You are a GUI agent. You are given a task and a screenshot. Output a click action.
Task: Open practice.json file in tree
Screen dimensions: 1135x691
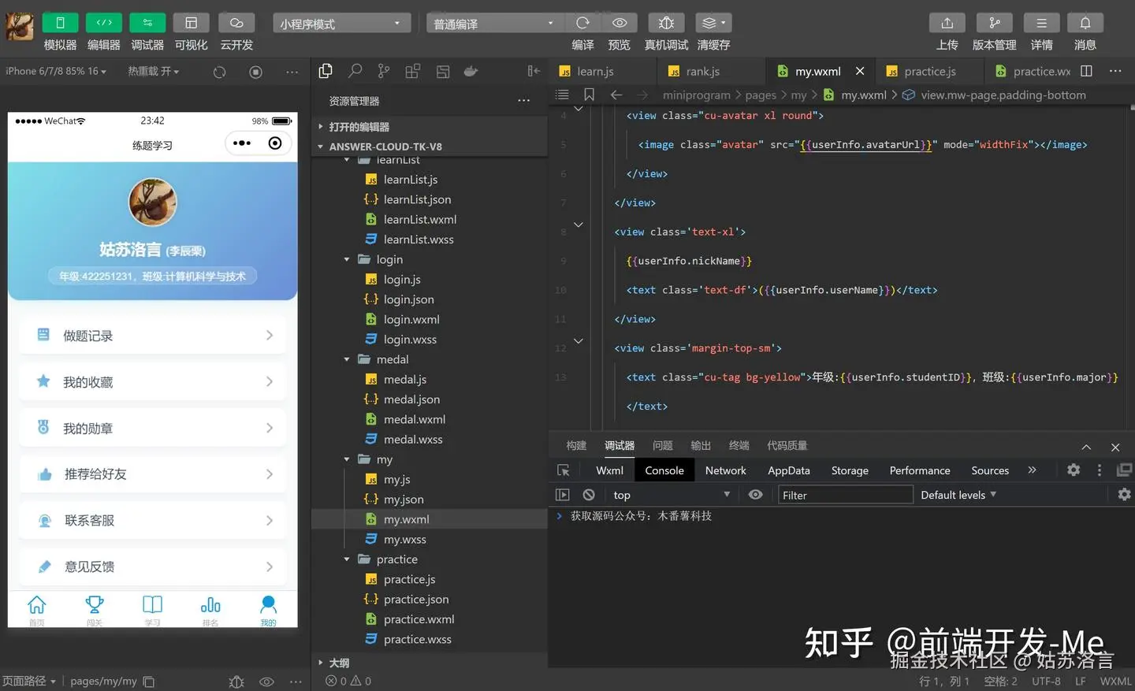pos(416,599)
